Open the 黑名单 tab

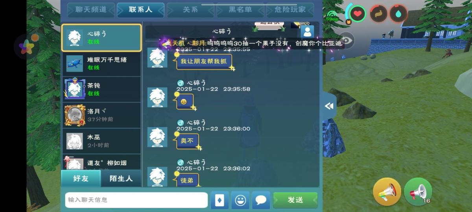(240, 10)
